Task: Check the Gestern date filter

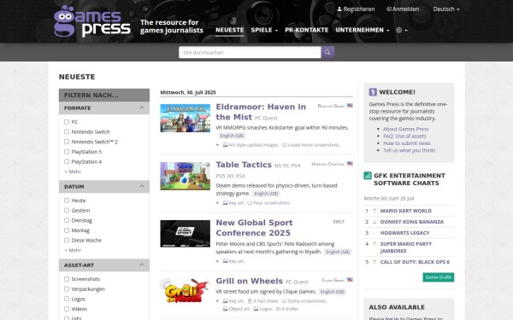Action: [x=67, y=210]
